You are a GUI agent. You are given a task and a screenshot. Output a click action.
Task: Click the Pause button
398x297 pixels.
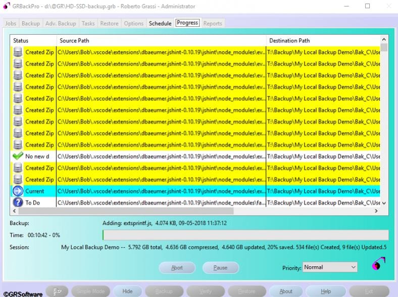click(220, 268)
